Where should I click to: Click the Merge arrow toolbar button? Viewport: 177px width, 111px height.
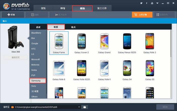point(61,15)
